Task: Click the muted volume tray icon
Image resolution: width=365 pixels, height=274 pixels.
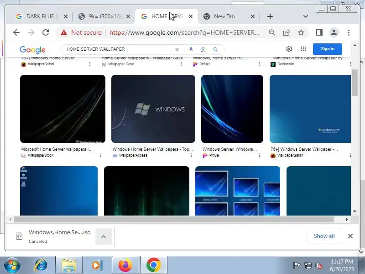Action: click(x=318, y=265)
